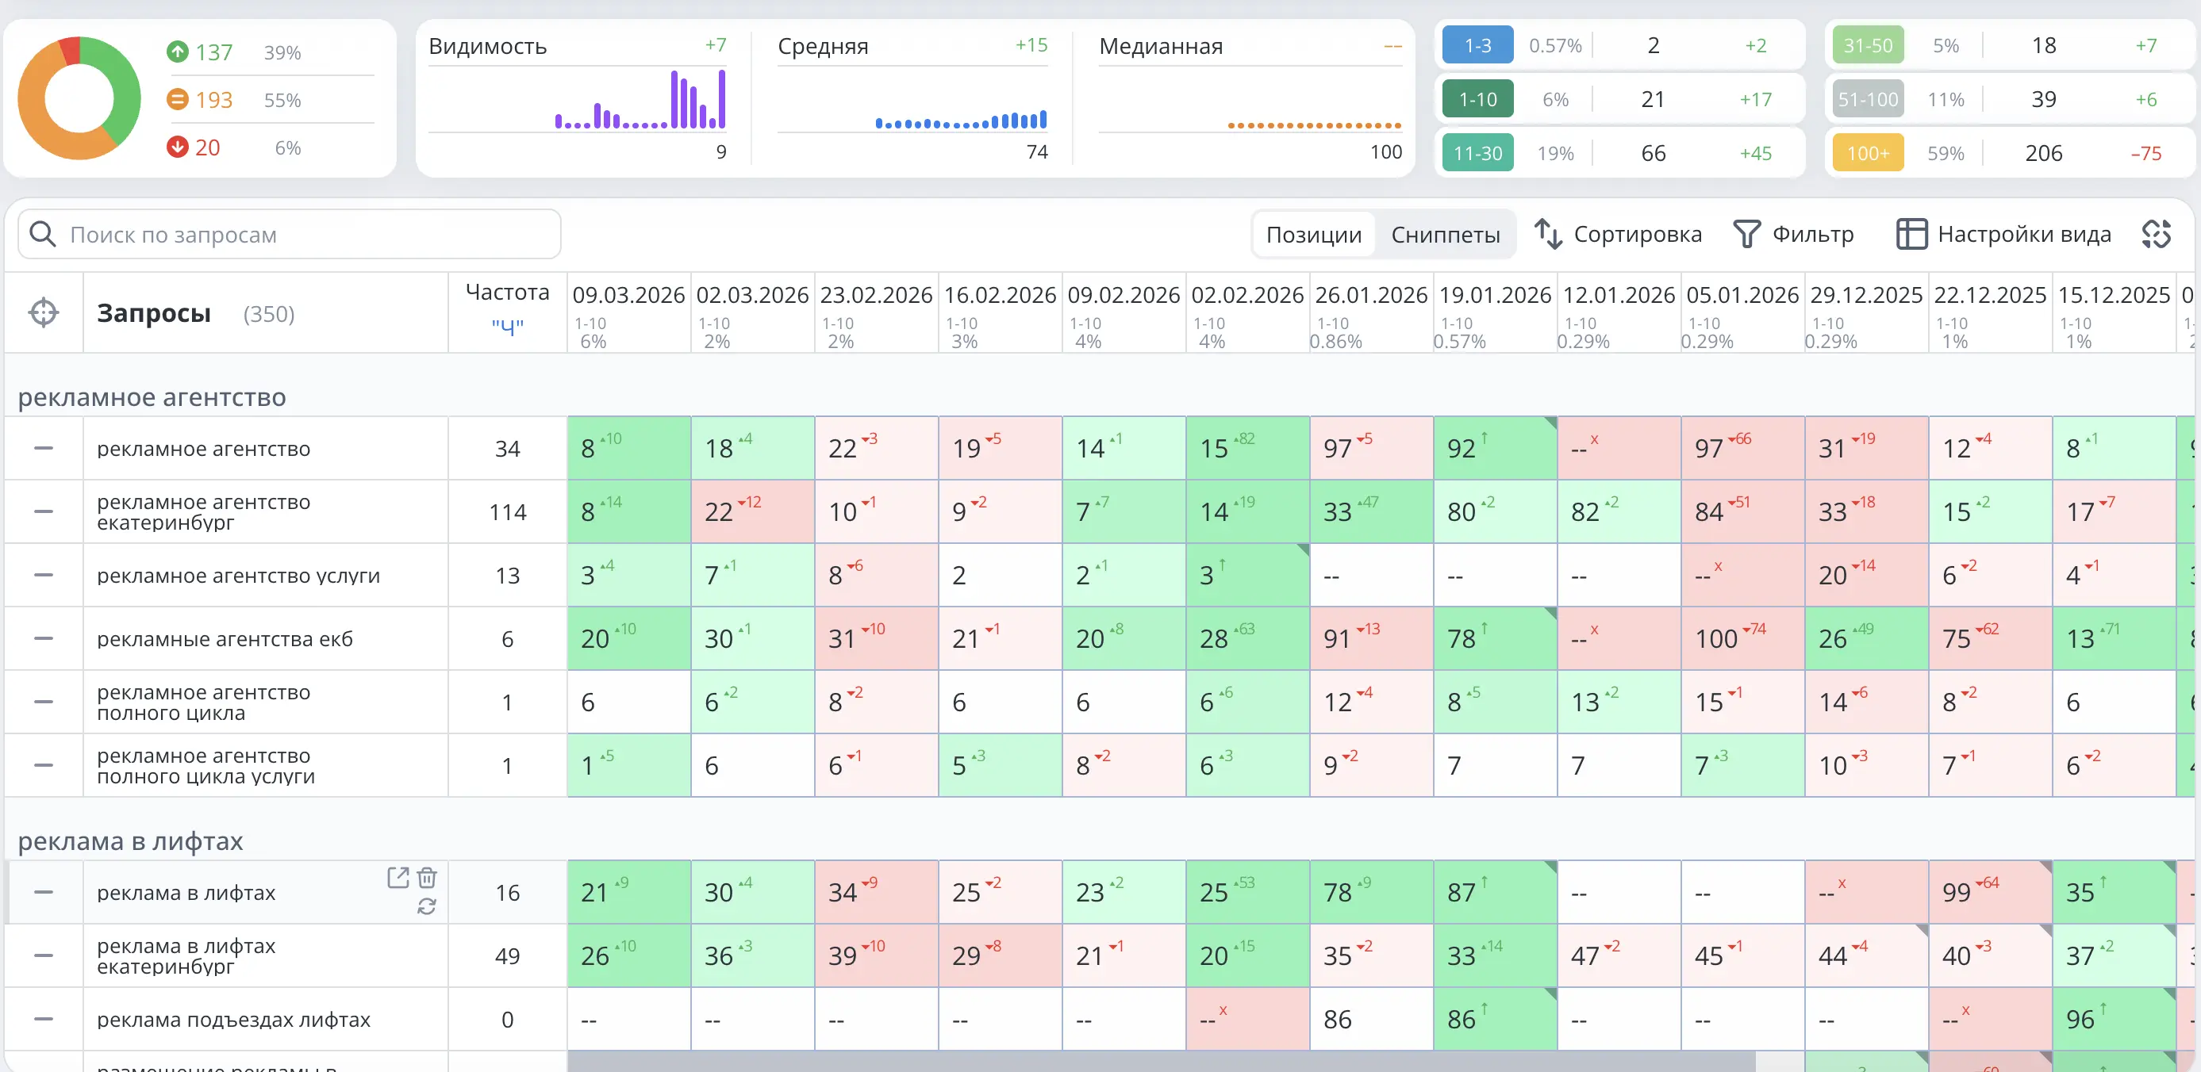This screenshot has width=2201, height=1072.
Task: Refresh the 'реклама в лифтах' query positions
Action: click(x=426, y=906)
